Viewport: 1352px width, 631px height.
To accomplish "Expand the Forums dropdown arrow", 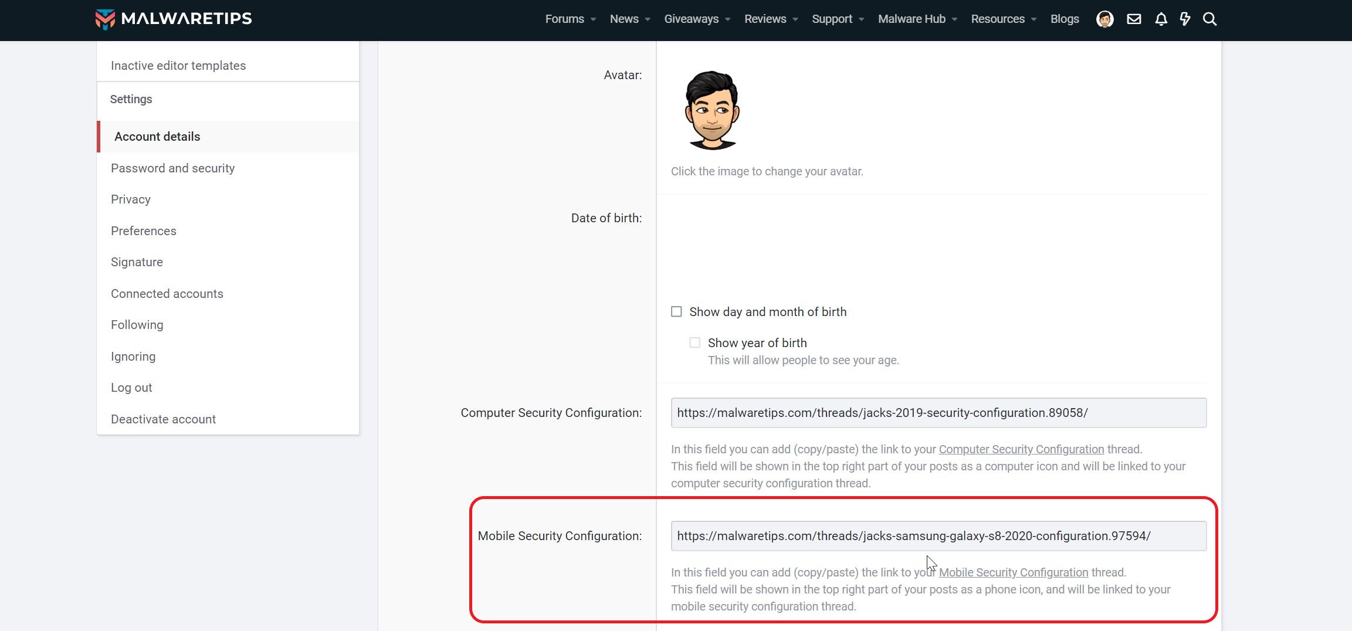I will click(594, 19).
